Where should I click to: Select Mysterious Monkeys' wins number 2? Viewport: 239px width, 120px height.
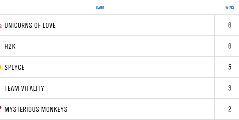[x=230, y=109]
